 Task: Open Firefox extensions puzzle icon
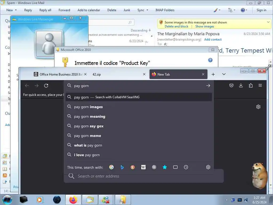pos(251,85)
